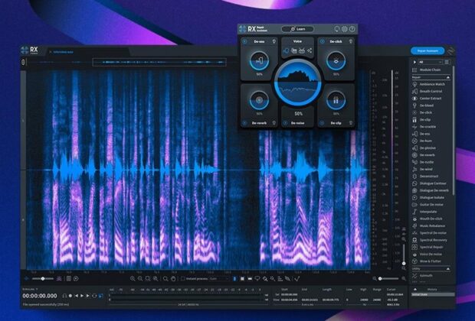Open the Dialogue Contour module
475x321 pixels.
tap(430, 183)
